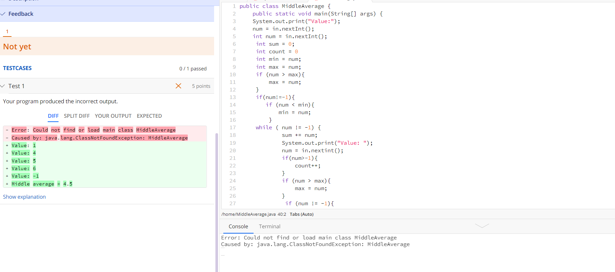Click the left panel vertical scrollbar
Image resolution: width=615 pixels, height=272 pixels.
click(x=216, y=202)
